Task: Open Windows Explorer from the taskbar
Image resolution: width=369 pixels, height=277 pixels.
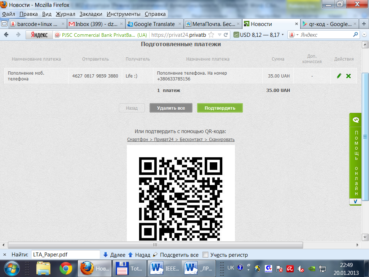Action: [x=43, y=268]
